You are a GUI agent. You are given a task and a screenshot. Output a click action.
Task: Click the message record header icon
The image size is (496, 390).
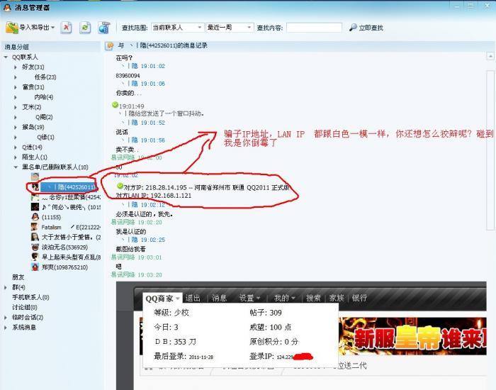click(109, 46)
